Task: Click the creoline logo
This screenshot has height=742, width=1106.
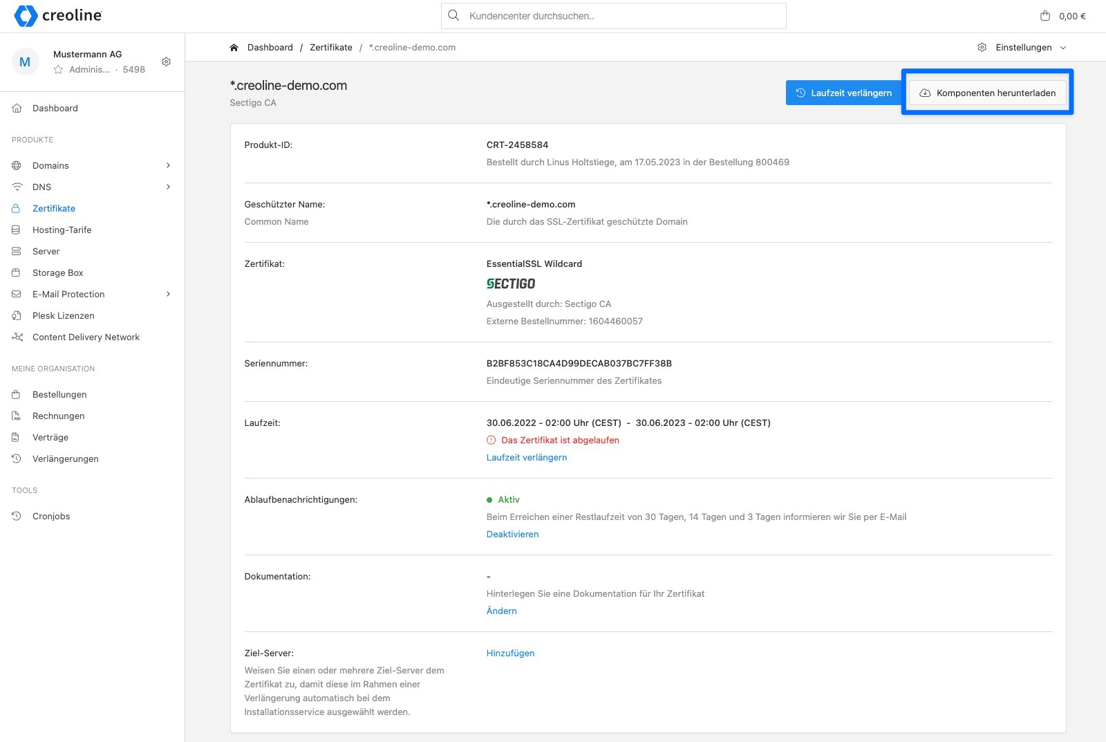Action: (x=58, y=15)
